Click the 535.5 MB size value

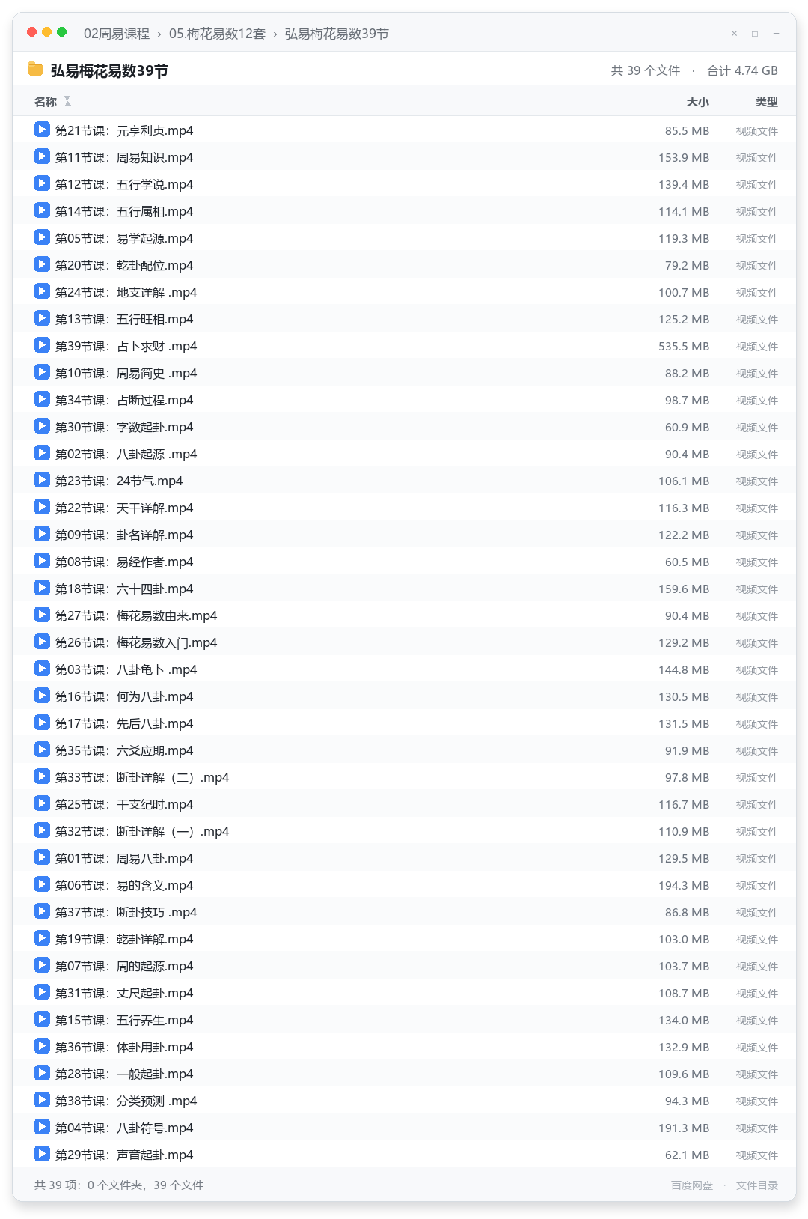684,347
